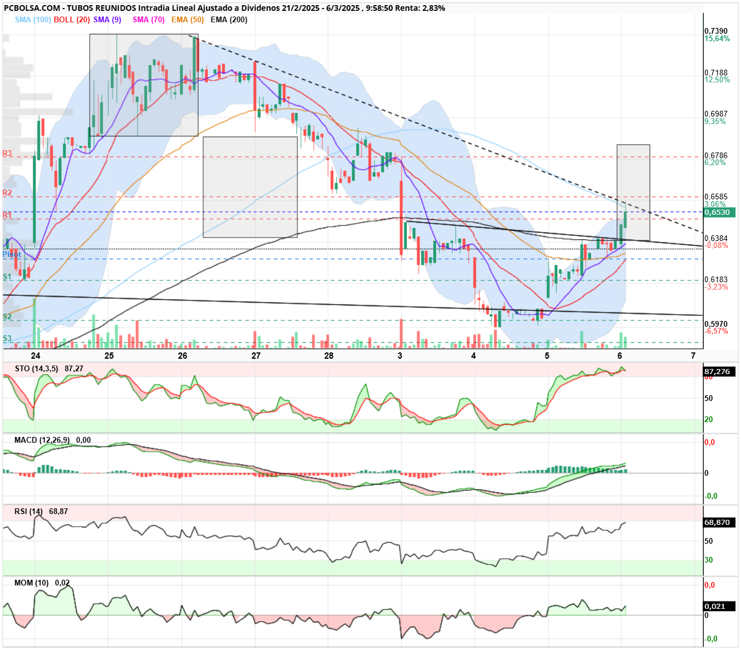Select the Pivot level label
Viewport: 741px width, 650px height.
click(x=12, y=254)
